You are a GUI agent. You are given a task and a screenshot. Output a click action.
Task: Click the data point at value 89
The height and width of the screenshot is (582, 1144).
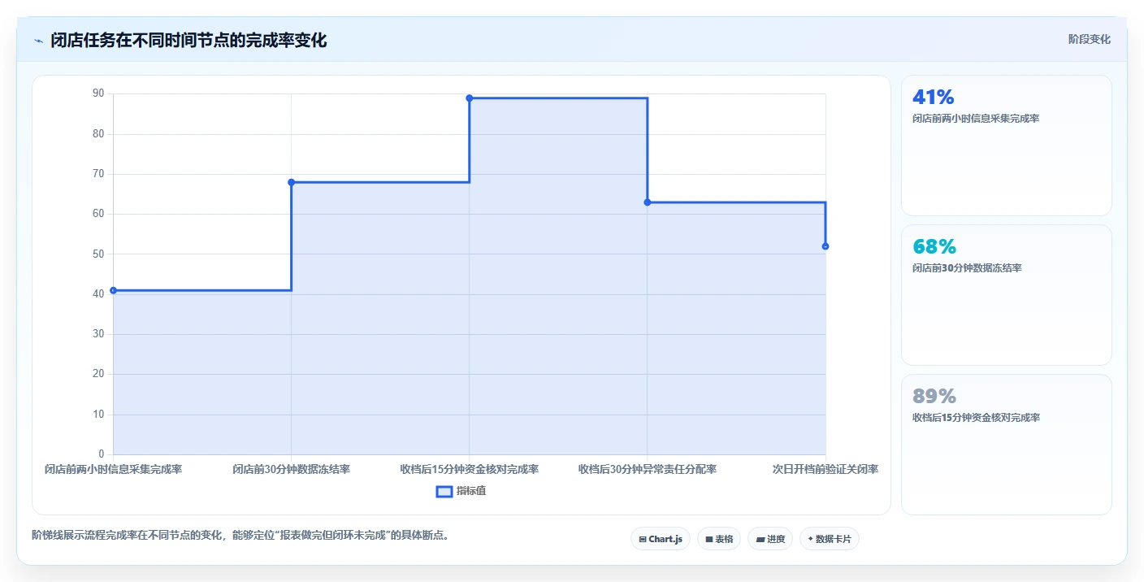pos(469,98)
